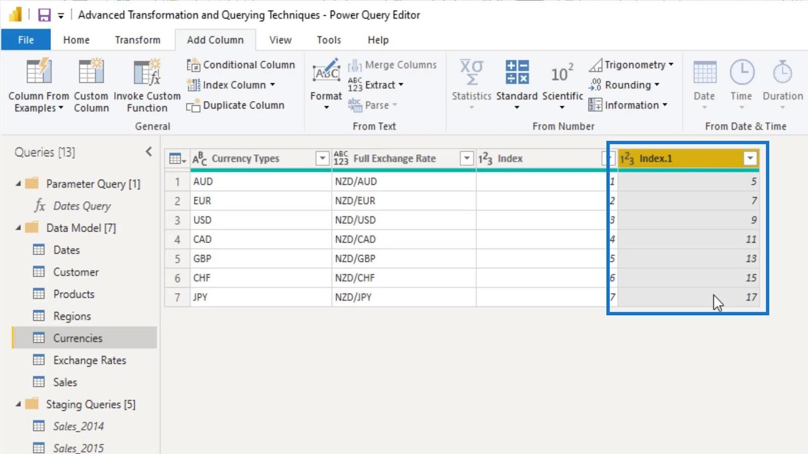Click the NZD/JPY cell

click(x=403, y=297)
